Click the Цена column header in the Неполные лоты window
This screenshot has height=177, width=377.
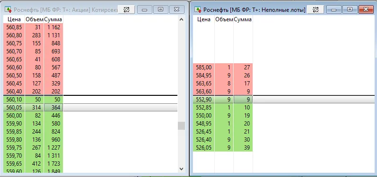(204, 19)
